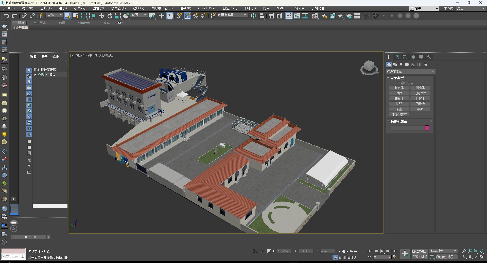Viewport: 487px width, 263px height.
Task: Switch to the 自由形式 ribbon tab
Action: pos(40,23)
